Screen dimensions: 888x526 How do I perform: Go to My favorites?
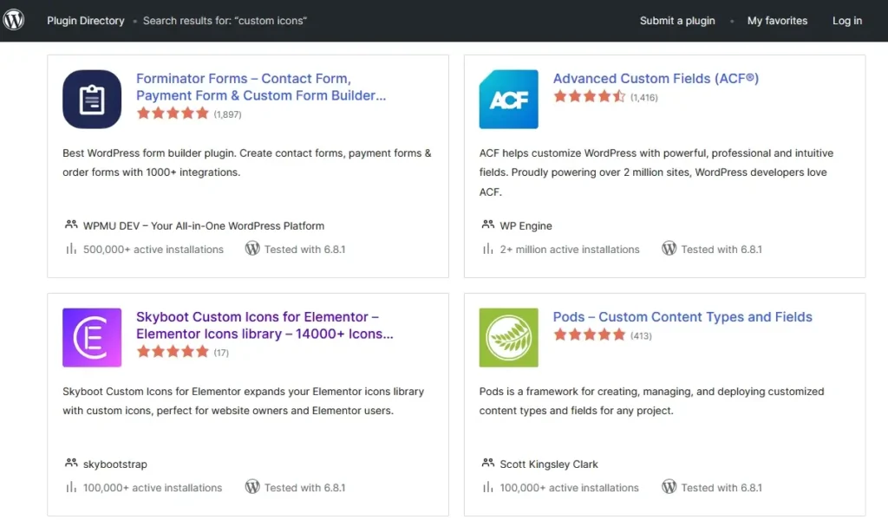point(777,21)
